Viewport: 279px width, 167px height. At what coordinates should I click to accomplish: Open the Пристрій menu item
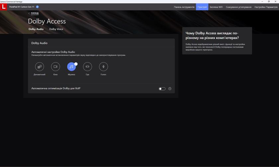click(x=202, y=7)
